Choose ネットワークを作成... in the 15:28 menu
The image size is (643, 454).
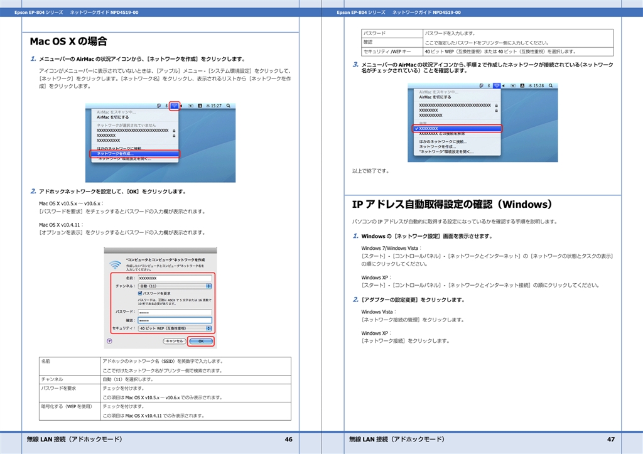coord(438,146)
